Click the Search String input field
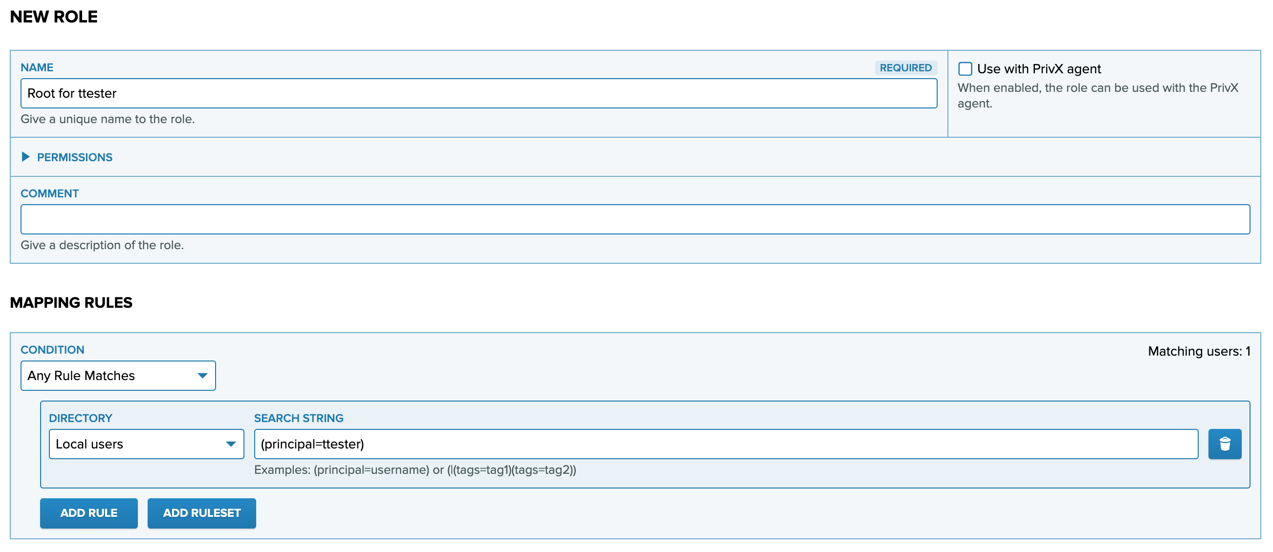Image resolution: width=1273 pixels, height=552 pixels. tap(725, 444)
